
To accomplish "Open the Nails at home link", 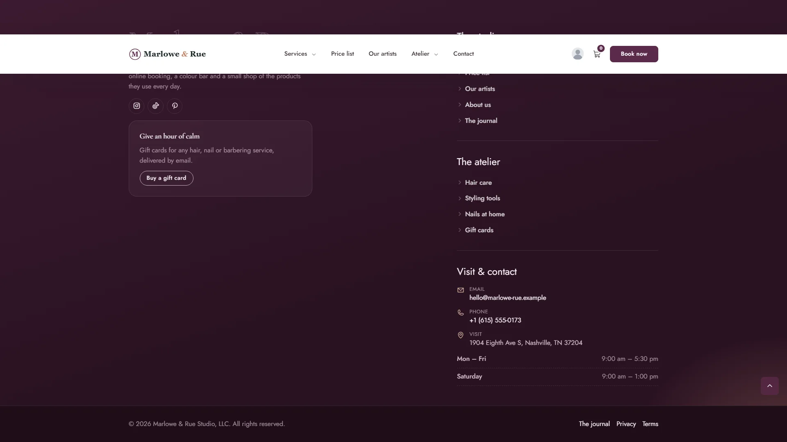I will pos(484,214).
